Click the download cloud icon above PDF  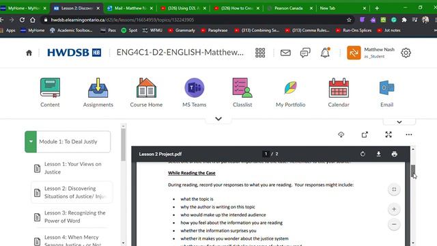[x=341, y=135]
